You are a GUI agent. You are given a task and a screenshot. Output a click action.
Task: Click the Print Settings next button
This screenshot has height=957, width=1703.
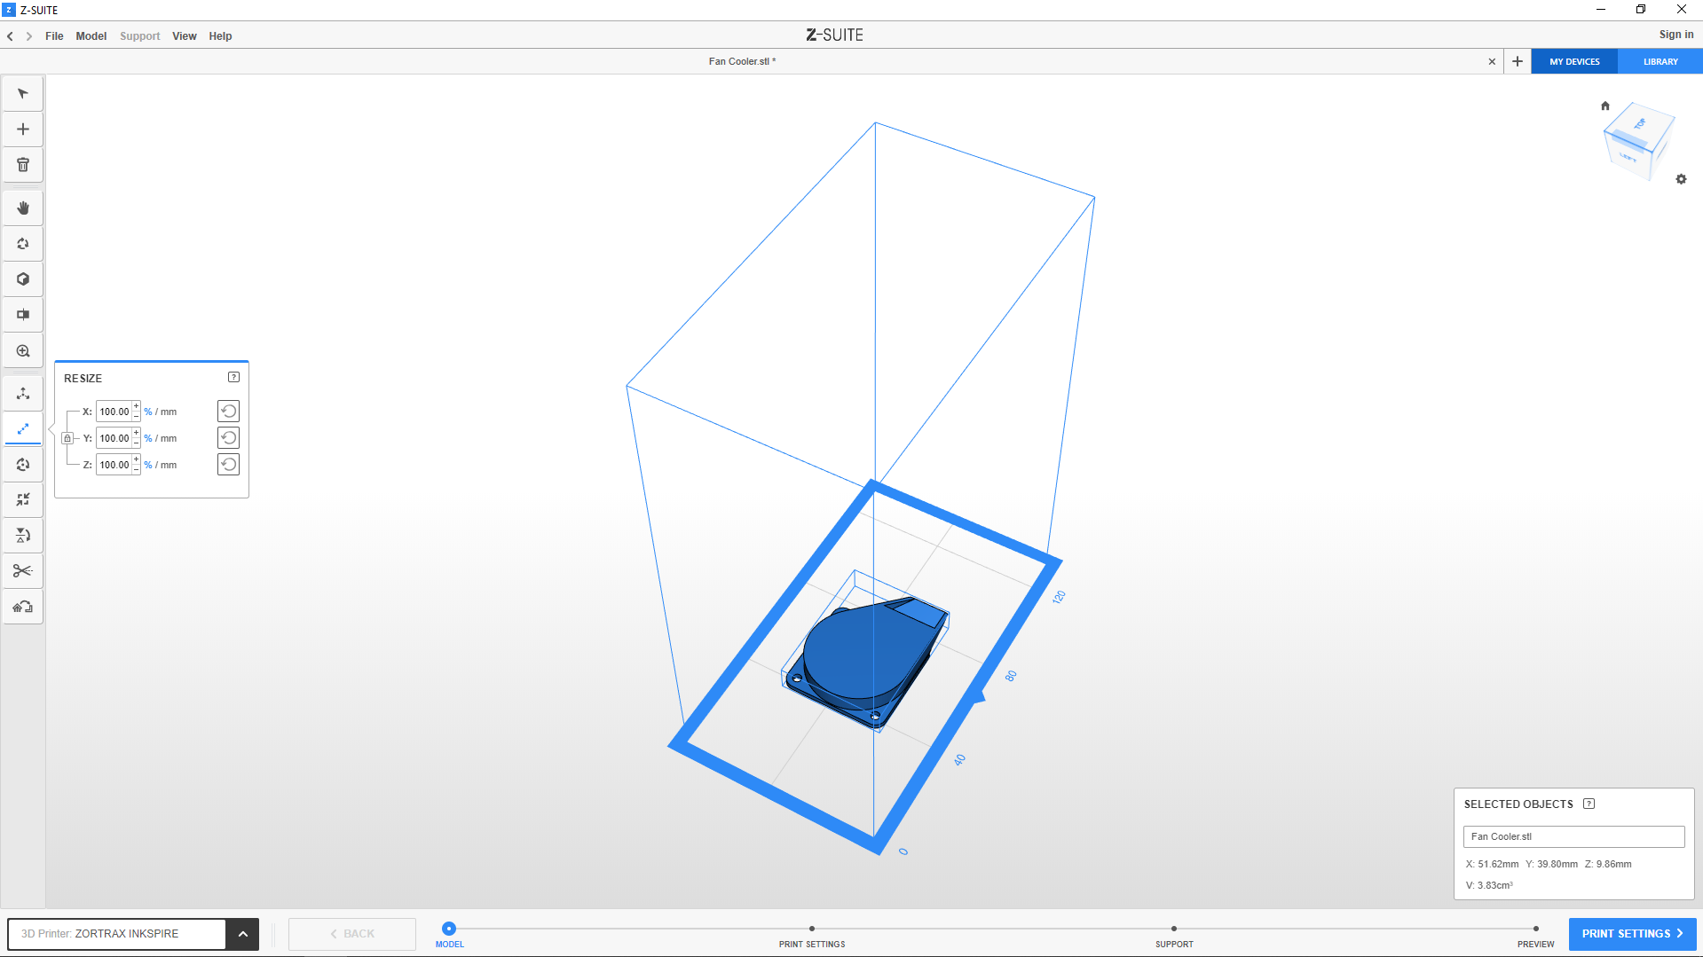(x=1631, y=934)
